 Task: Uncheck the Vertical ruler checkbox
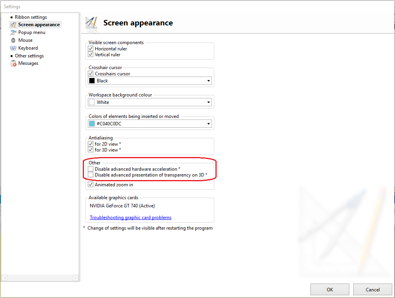point(91,55)
